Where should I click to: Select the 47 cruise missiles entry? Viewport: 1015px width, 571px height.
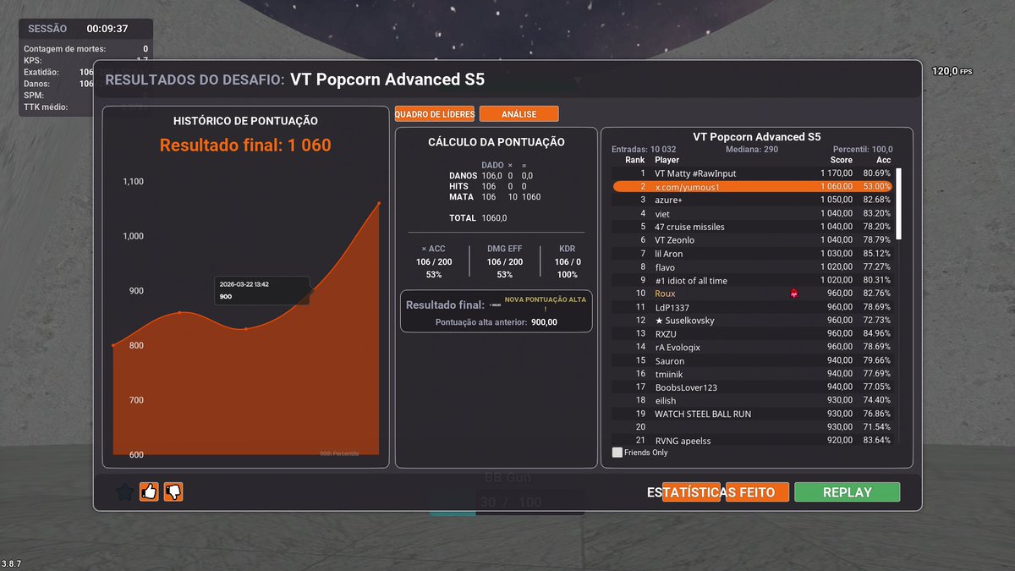(x=751, y=227)
